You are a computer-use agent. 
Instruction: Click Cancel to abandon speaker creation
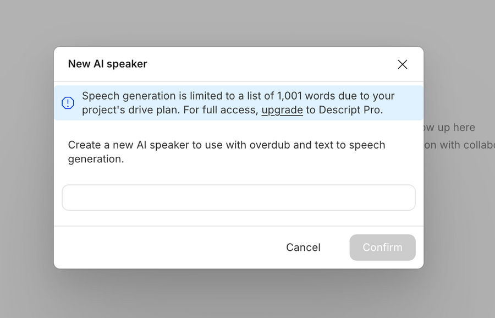303,248
